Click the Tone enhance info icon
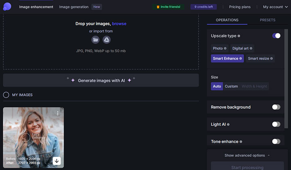Viewport: 291px width, 170px height. [x=241, y=142]
